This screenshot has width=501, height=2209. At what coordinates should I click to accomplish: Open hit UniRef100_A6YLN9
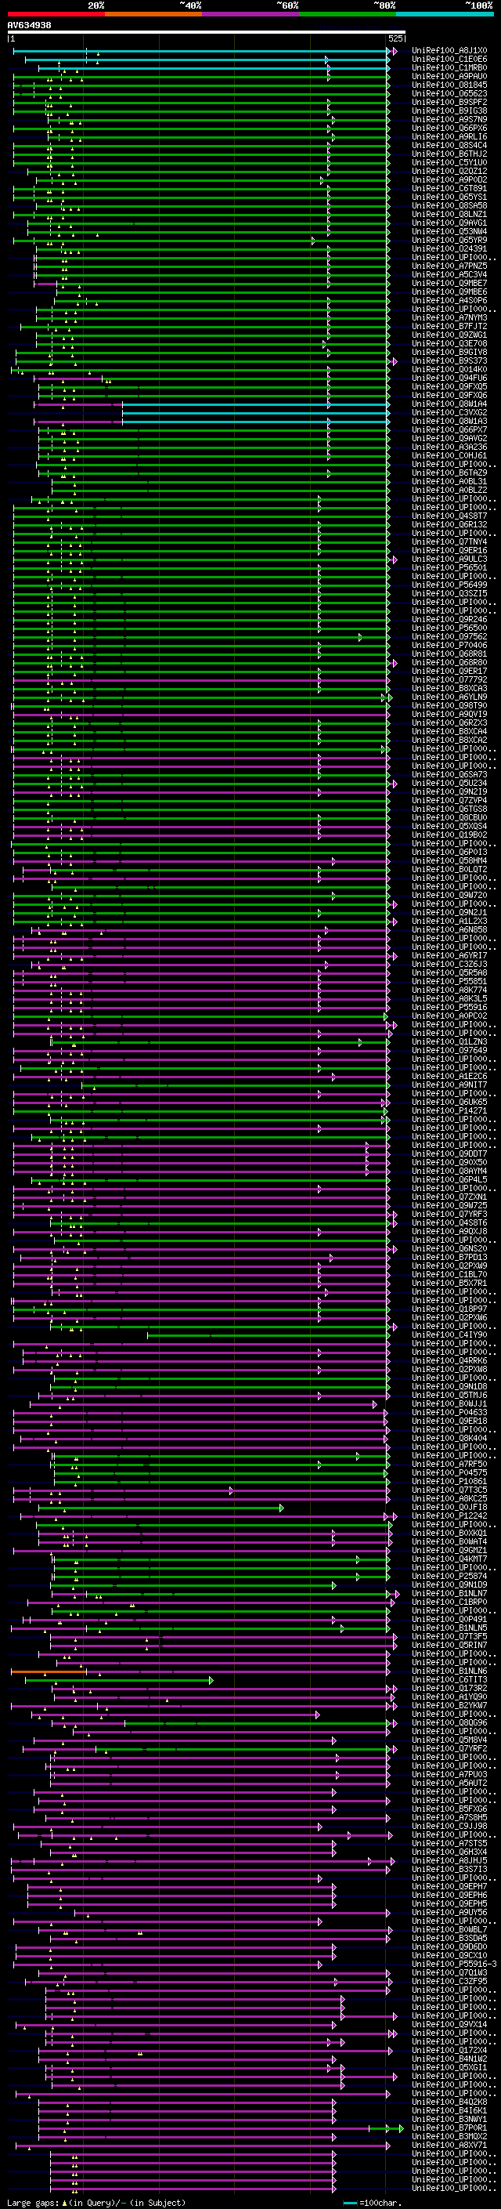click(x=449, y=697)
